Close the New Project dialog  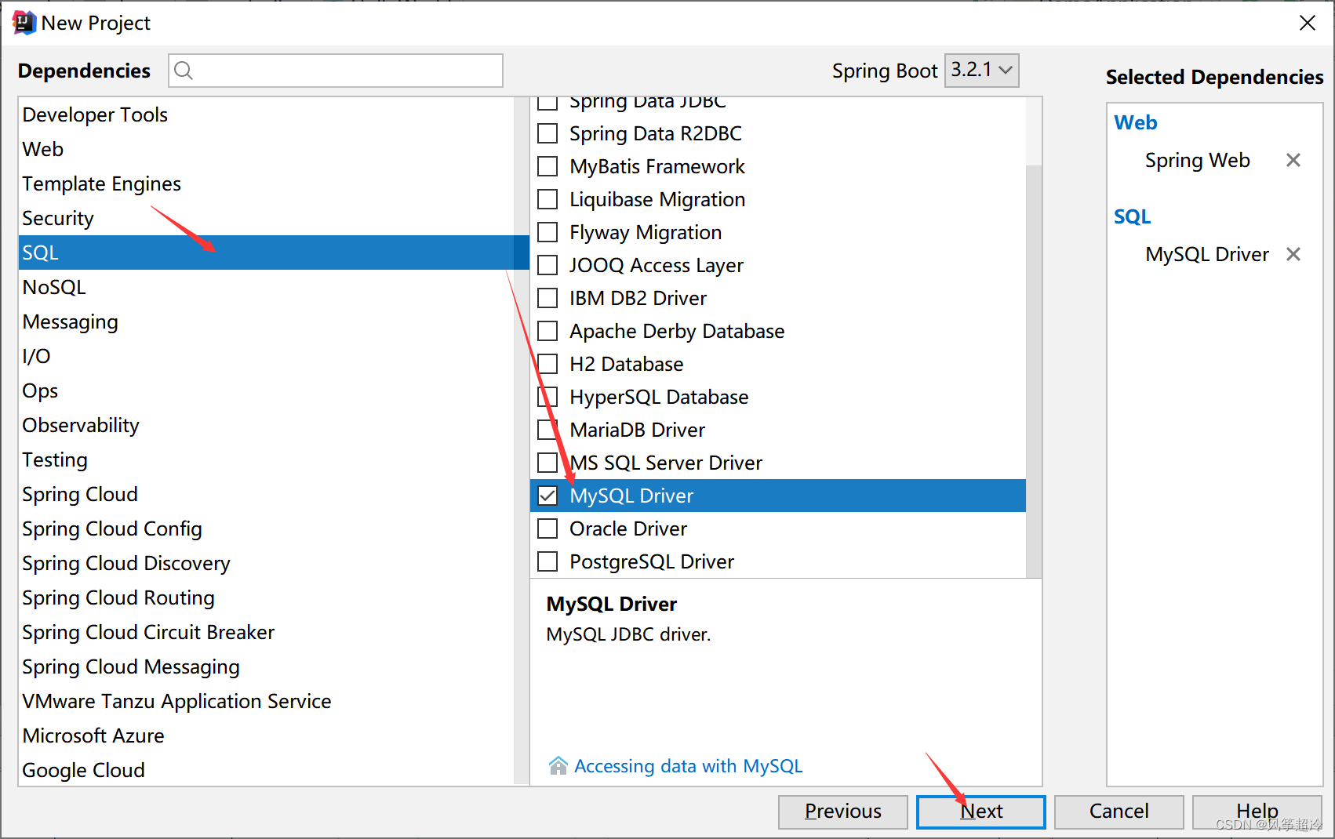1307,23
